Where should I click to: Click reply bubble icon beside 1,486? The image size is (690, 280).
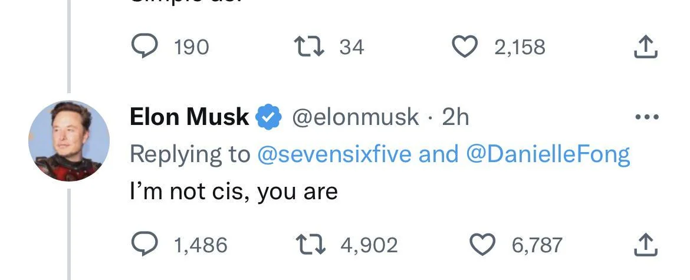144,245
